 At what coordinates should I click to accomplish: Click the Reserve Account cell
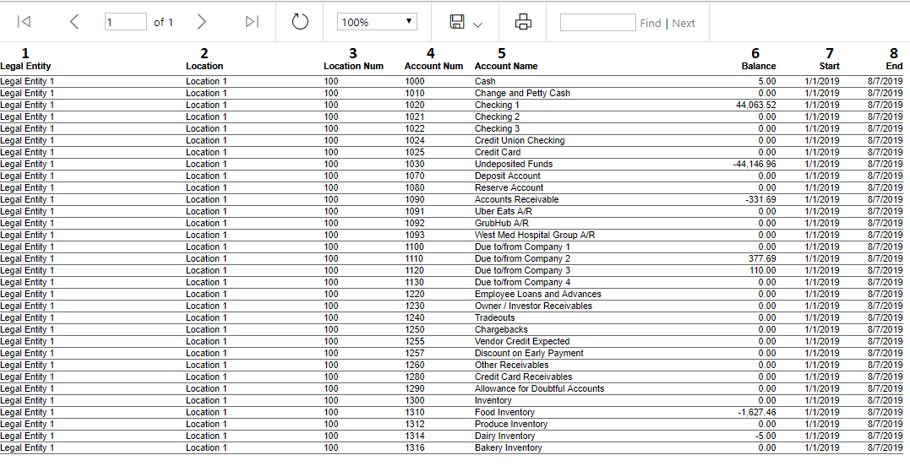509,187
